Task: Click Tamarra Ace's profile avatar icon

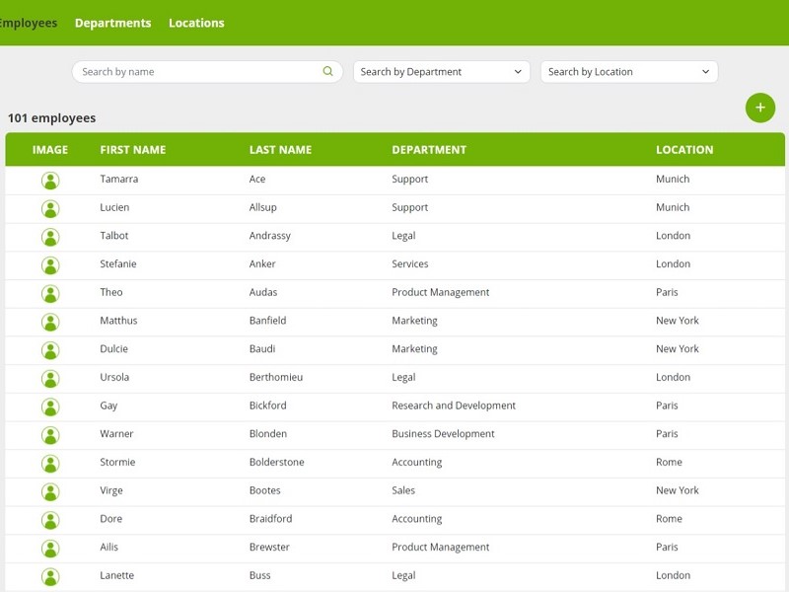Action: point(50,181)
